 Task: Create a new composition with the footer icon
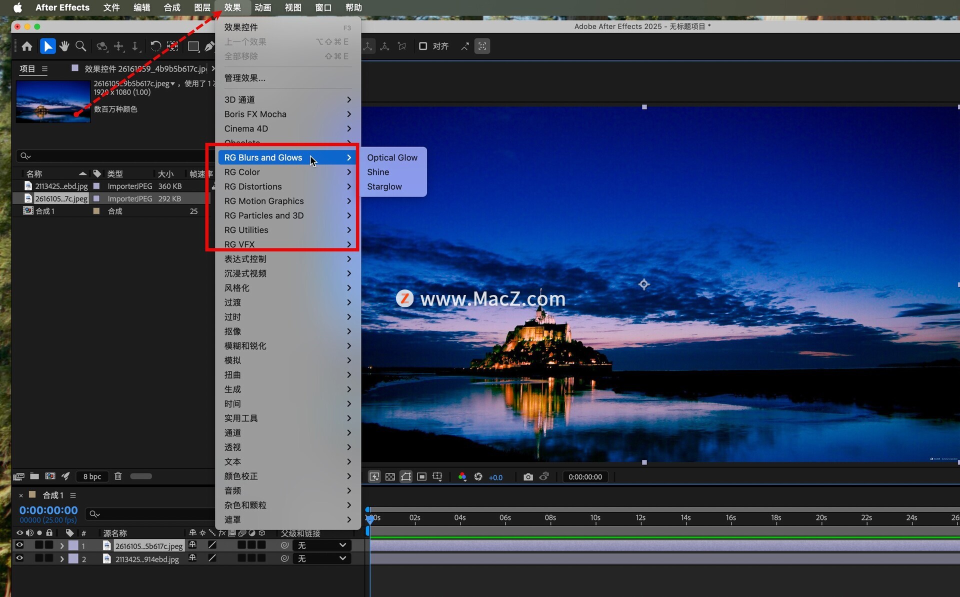click(50, 476)
